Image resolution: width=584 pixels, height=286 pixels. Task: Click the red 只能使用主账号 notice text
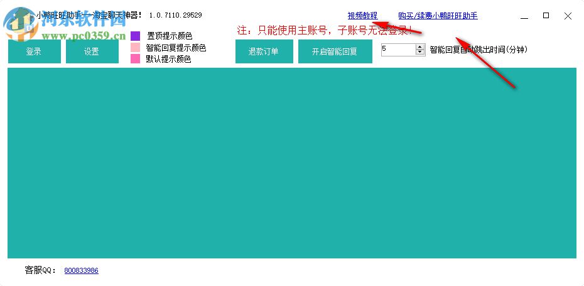click(325, 31)
